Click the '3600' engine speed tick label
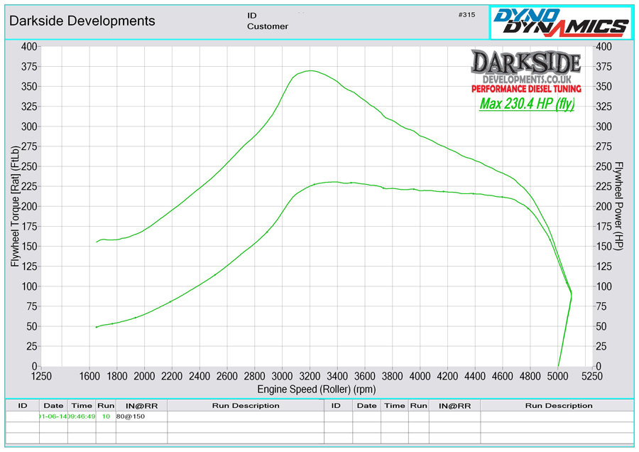 click(x=365, y=376)
